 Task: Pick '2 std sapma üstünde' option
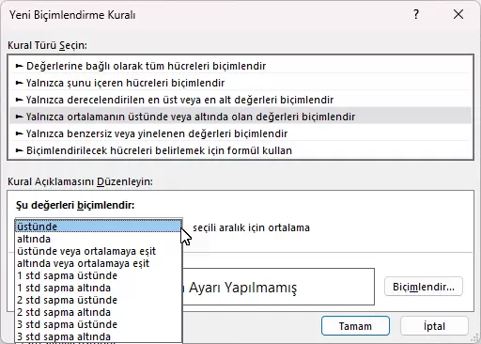tap(99, 300)
